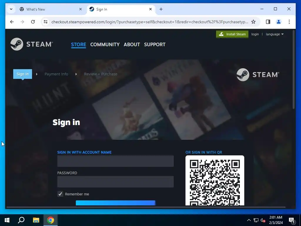Open the taskbar clock and date

[276, 220]
